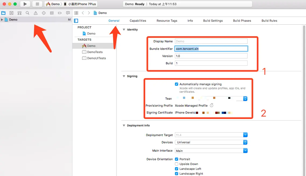Open the Symbol navigator
Image resolution: width=306 pixels, height=176 pixels.
coord(20,13)
